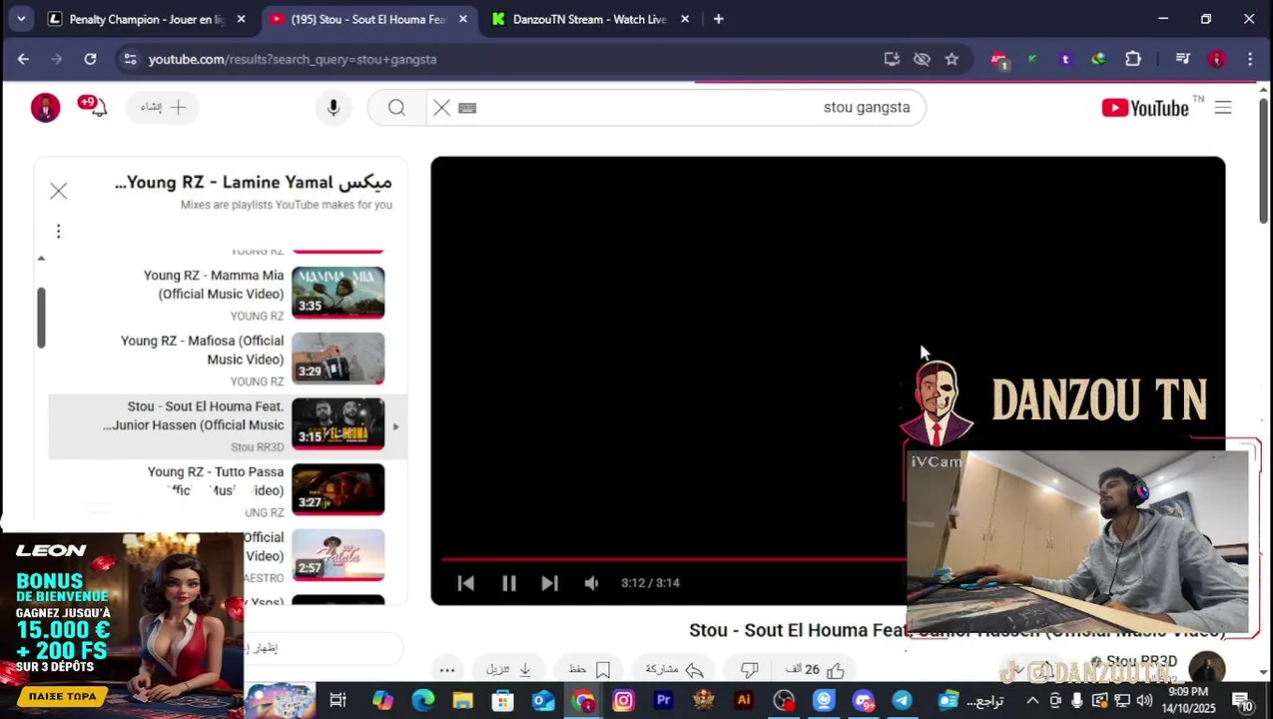This screenshot has width=1273, height=719.
Task: Click the playlist panel scrollbar handle
Action: coord(41,318)
